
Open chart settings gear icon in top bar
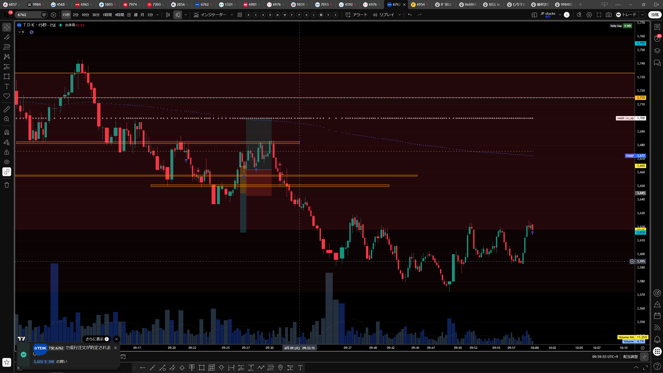point(589,15)
